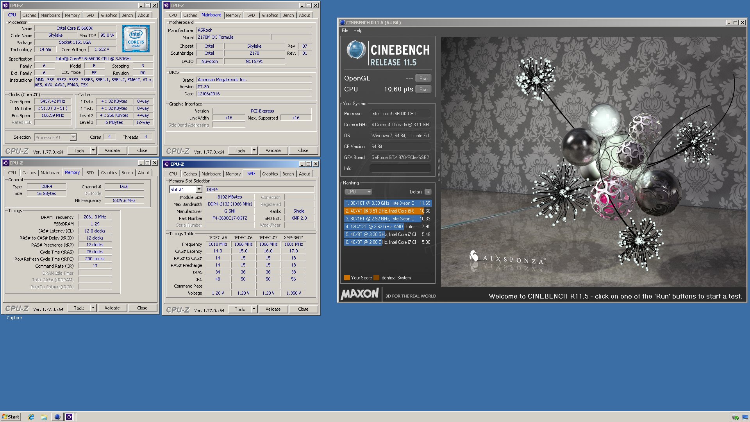Click BIOS date 12/06/2016 field
750x422 pixels.
[254, 94]
